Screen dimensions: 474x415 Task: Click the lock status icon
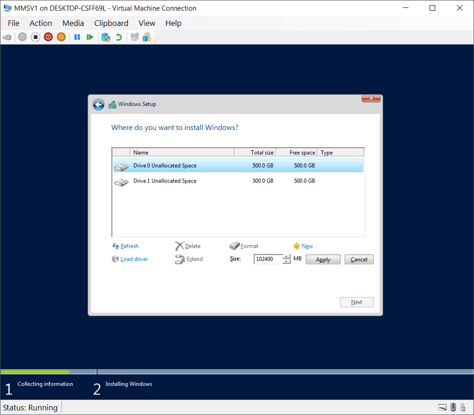pos(462,407)
